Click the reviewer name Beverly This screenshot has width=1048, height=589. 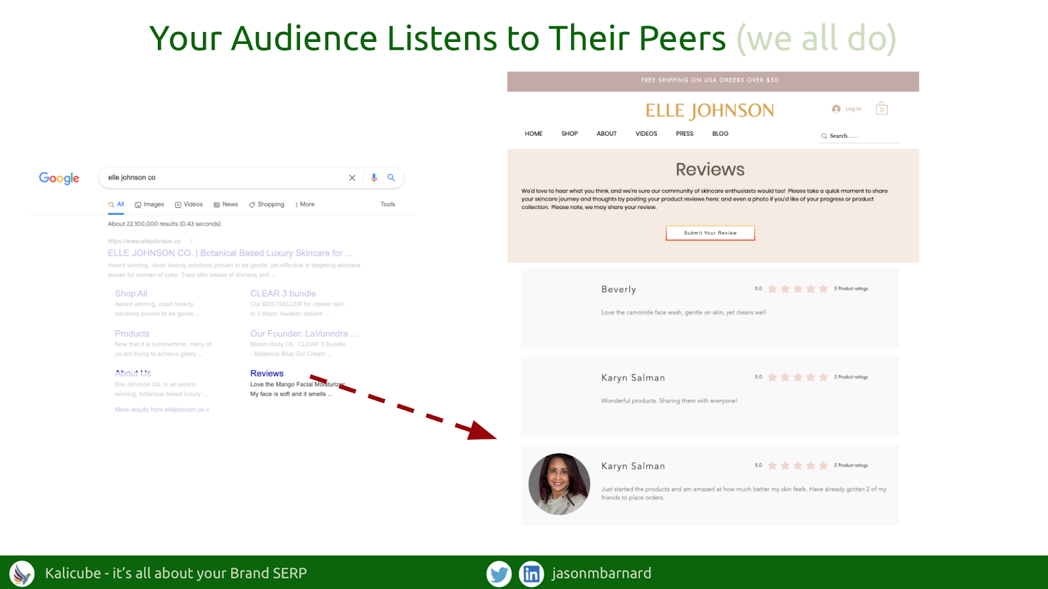pyautogui.click(x=619, y=290)
